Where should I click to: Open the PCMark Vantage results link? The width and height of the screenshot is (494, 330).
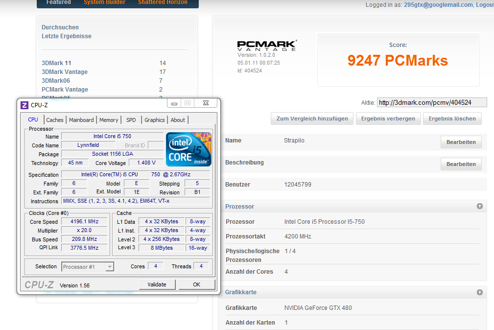[65, 90]
